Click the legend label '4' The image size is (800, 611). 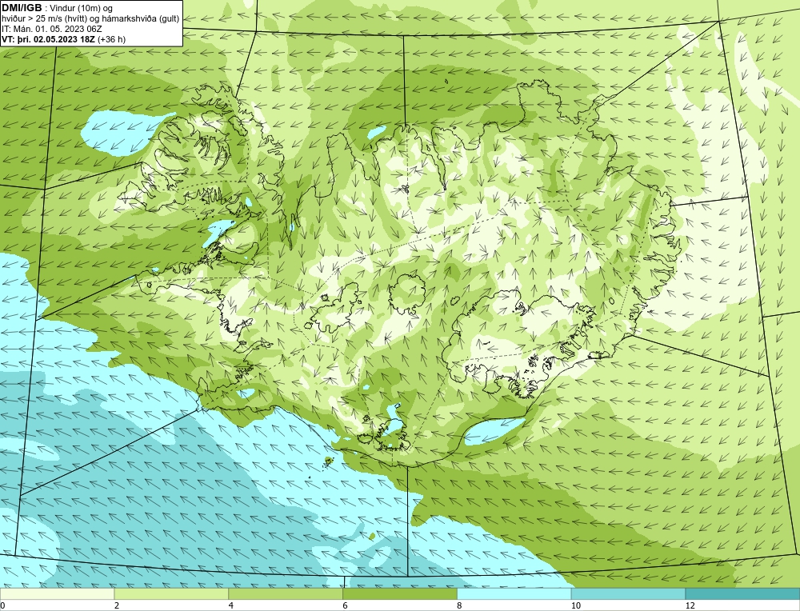(x=231, y=605)
